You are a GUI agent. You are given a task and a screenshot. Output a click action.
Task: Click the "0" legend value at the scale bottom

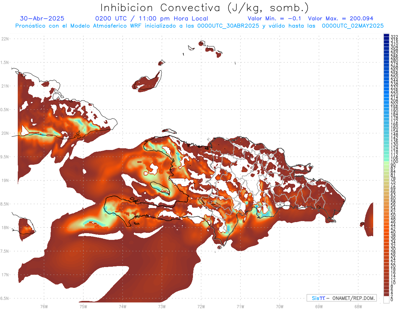click(x=392, y=300)
